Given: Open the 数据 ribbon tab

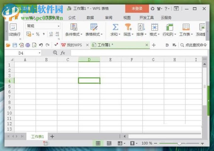Looking at the screenshot, I should [x=90, y=18].
